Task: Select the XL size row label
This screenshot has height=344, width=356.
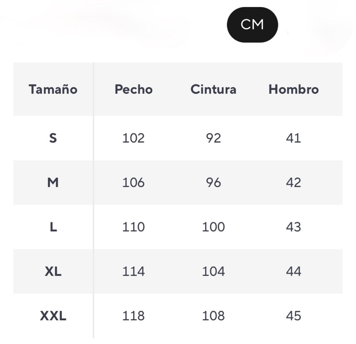Action: pyautogui.click(x=53, y=271)
